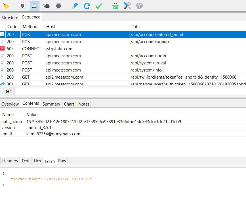Select the /api/system/info request
This screenshot has height=204, width=246.
click(123, 70)
